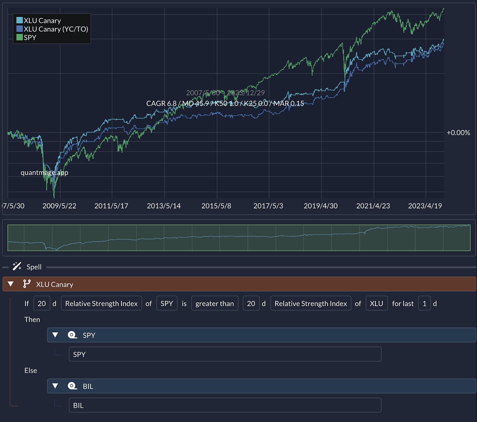Click the +0.00% axis label

coord(458,133)
